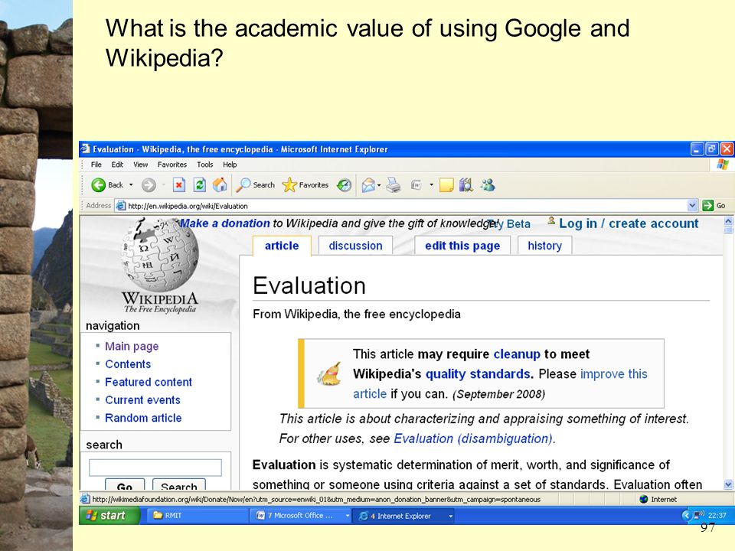Click Make a donation link

coord(225,223)
